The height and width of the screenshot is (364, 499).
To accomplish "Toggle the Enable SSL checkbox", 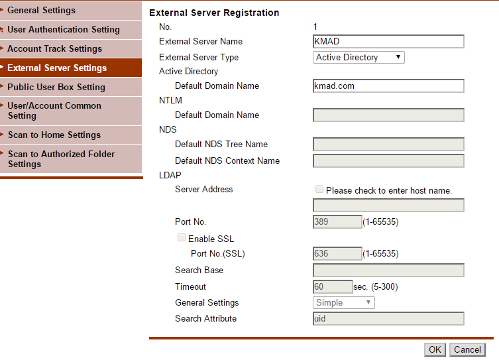I will 182,237.
